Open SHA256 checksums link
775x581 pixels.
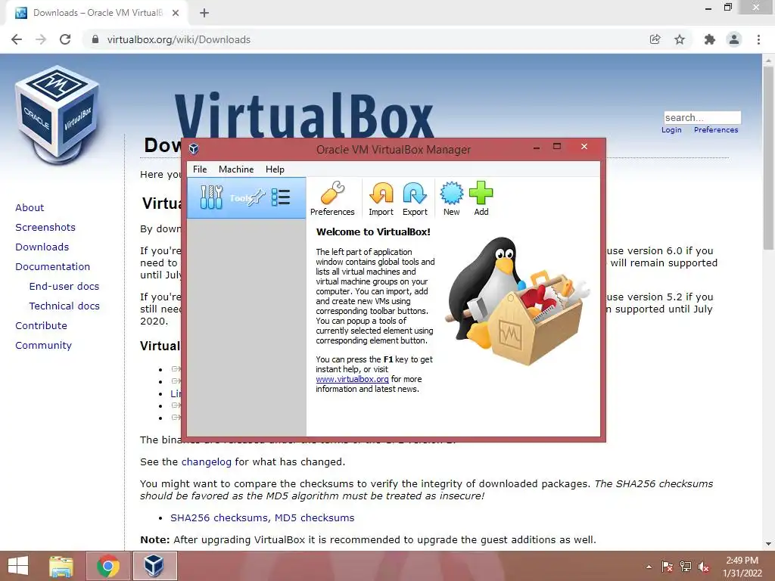pyautogui.click(x=219, y=517)
